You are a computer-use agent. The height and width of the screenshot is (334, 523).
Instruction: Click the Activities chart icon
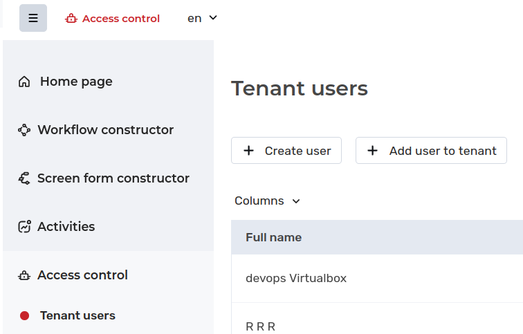pos(24,227)
